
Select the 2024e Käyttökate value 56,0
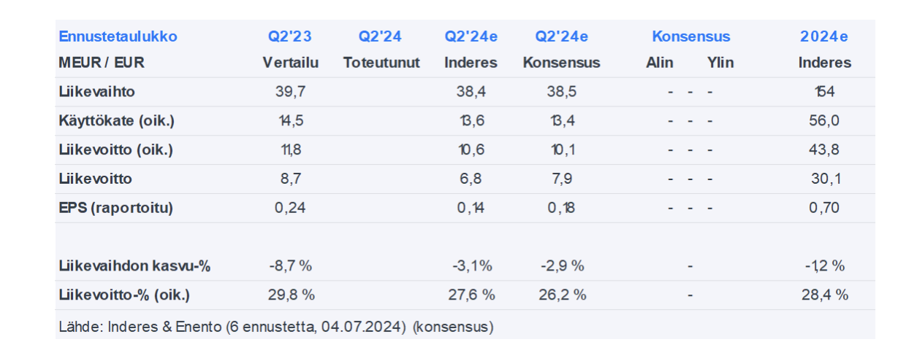click(x=824, y=121)
